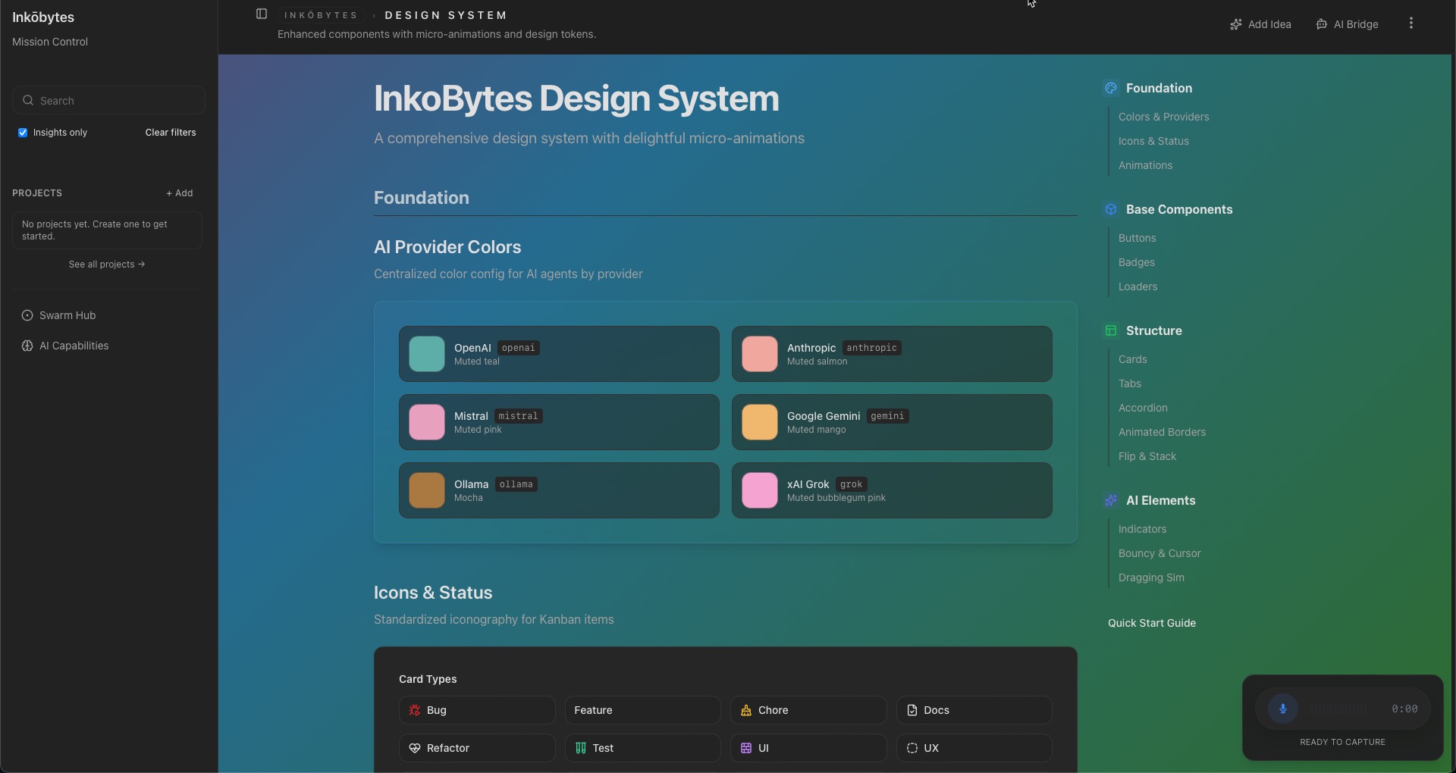Click the INKOBYTES breadcrumb item

coord(322,15)
